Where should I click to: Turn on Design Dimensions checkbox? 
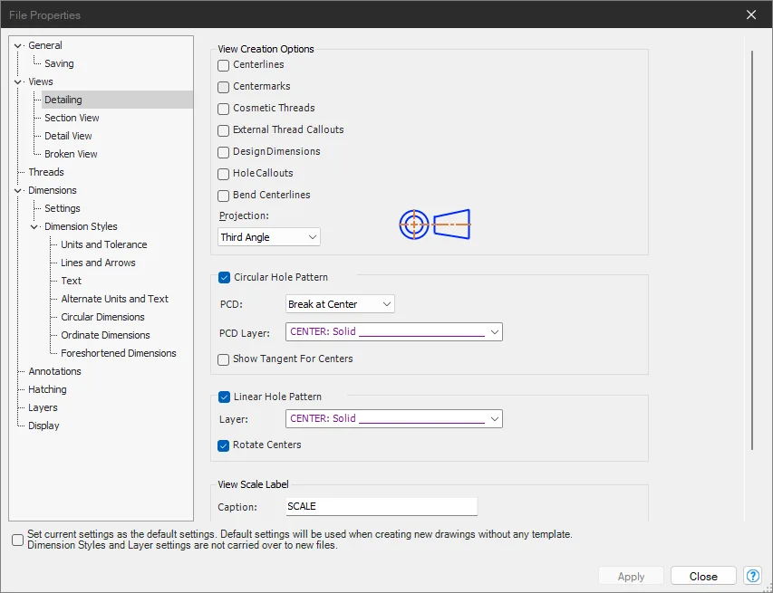point(223,152)
